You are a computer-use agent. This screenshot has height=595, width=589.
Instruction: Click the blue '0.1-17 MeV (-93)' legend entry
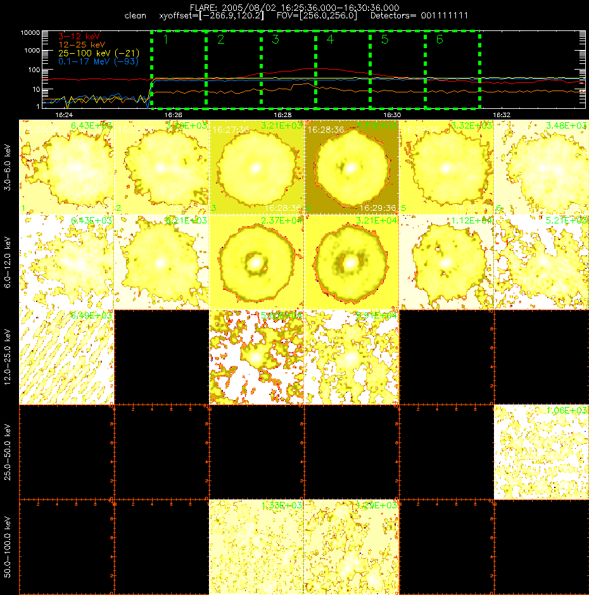click(x=98, y=61)
